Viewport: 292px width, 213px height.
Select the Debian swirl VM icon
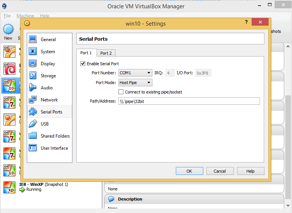pyautogui.click(x=9, y=69)
